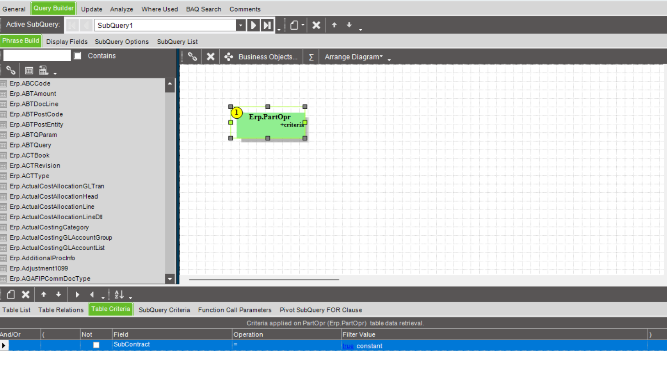Delete the selected criteria row
The height and width of the screenshot is (369, 667).
(26, 295)
